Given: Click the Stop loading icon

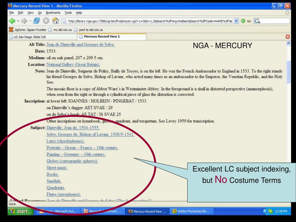Looking at the screenshot, I should click(x=46, y=21).
